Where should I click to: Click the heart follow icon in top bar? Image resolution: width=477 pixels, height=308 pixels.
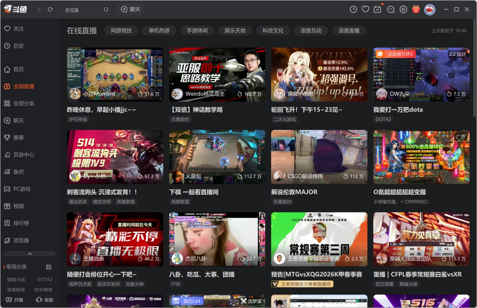(x=365, y=9)
